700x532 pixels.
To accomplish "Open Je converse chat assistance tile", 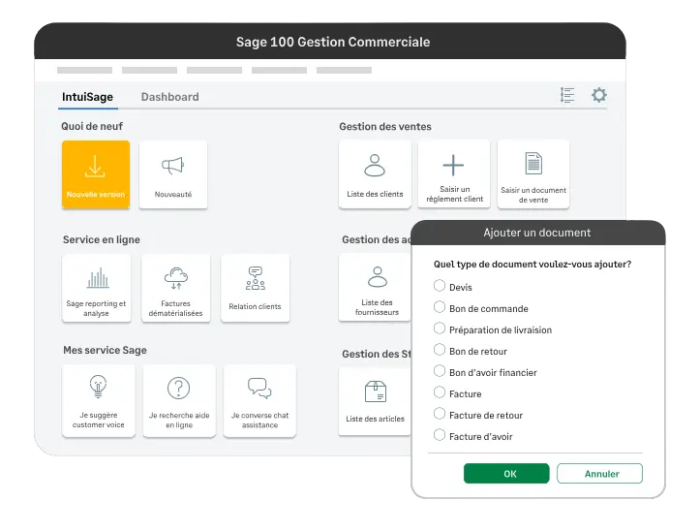I will click(259, 400).
